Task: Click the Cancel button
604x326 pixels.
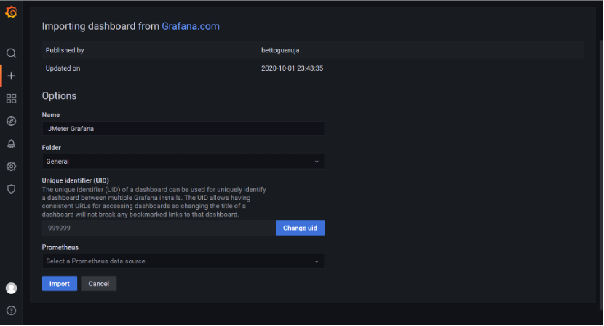Action: tap(99, 284)
